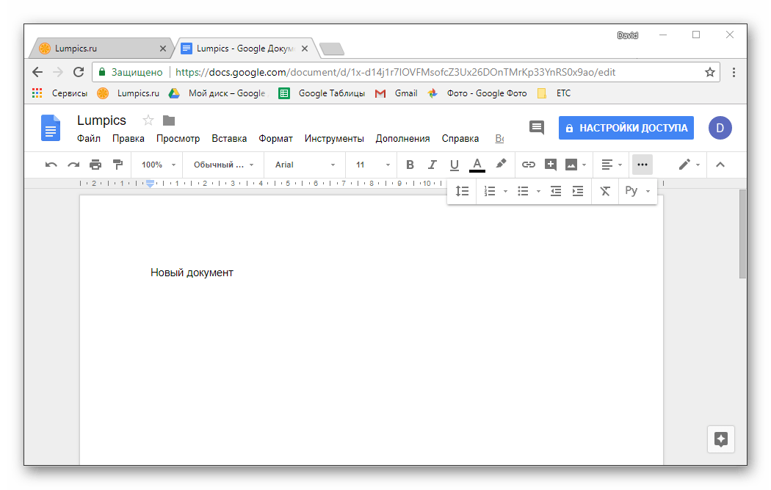Toggle the More toolbar options button
The height and width of the screenshot is (490, 771).
coord(642,165)
